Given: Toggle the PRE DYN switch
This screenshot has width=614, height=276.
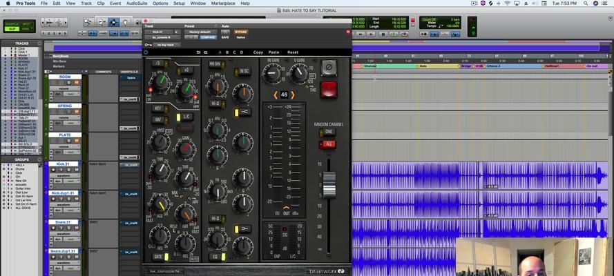Looking at the screenshot, I should tap(217, 63).
